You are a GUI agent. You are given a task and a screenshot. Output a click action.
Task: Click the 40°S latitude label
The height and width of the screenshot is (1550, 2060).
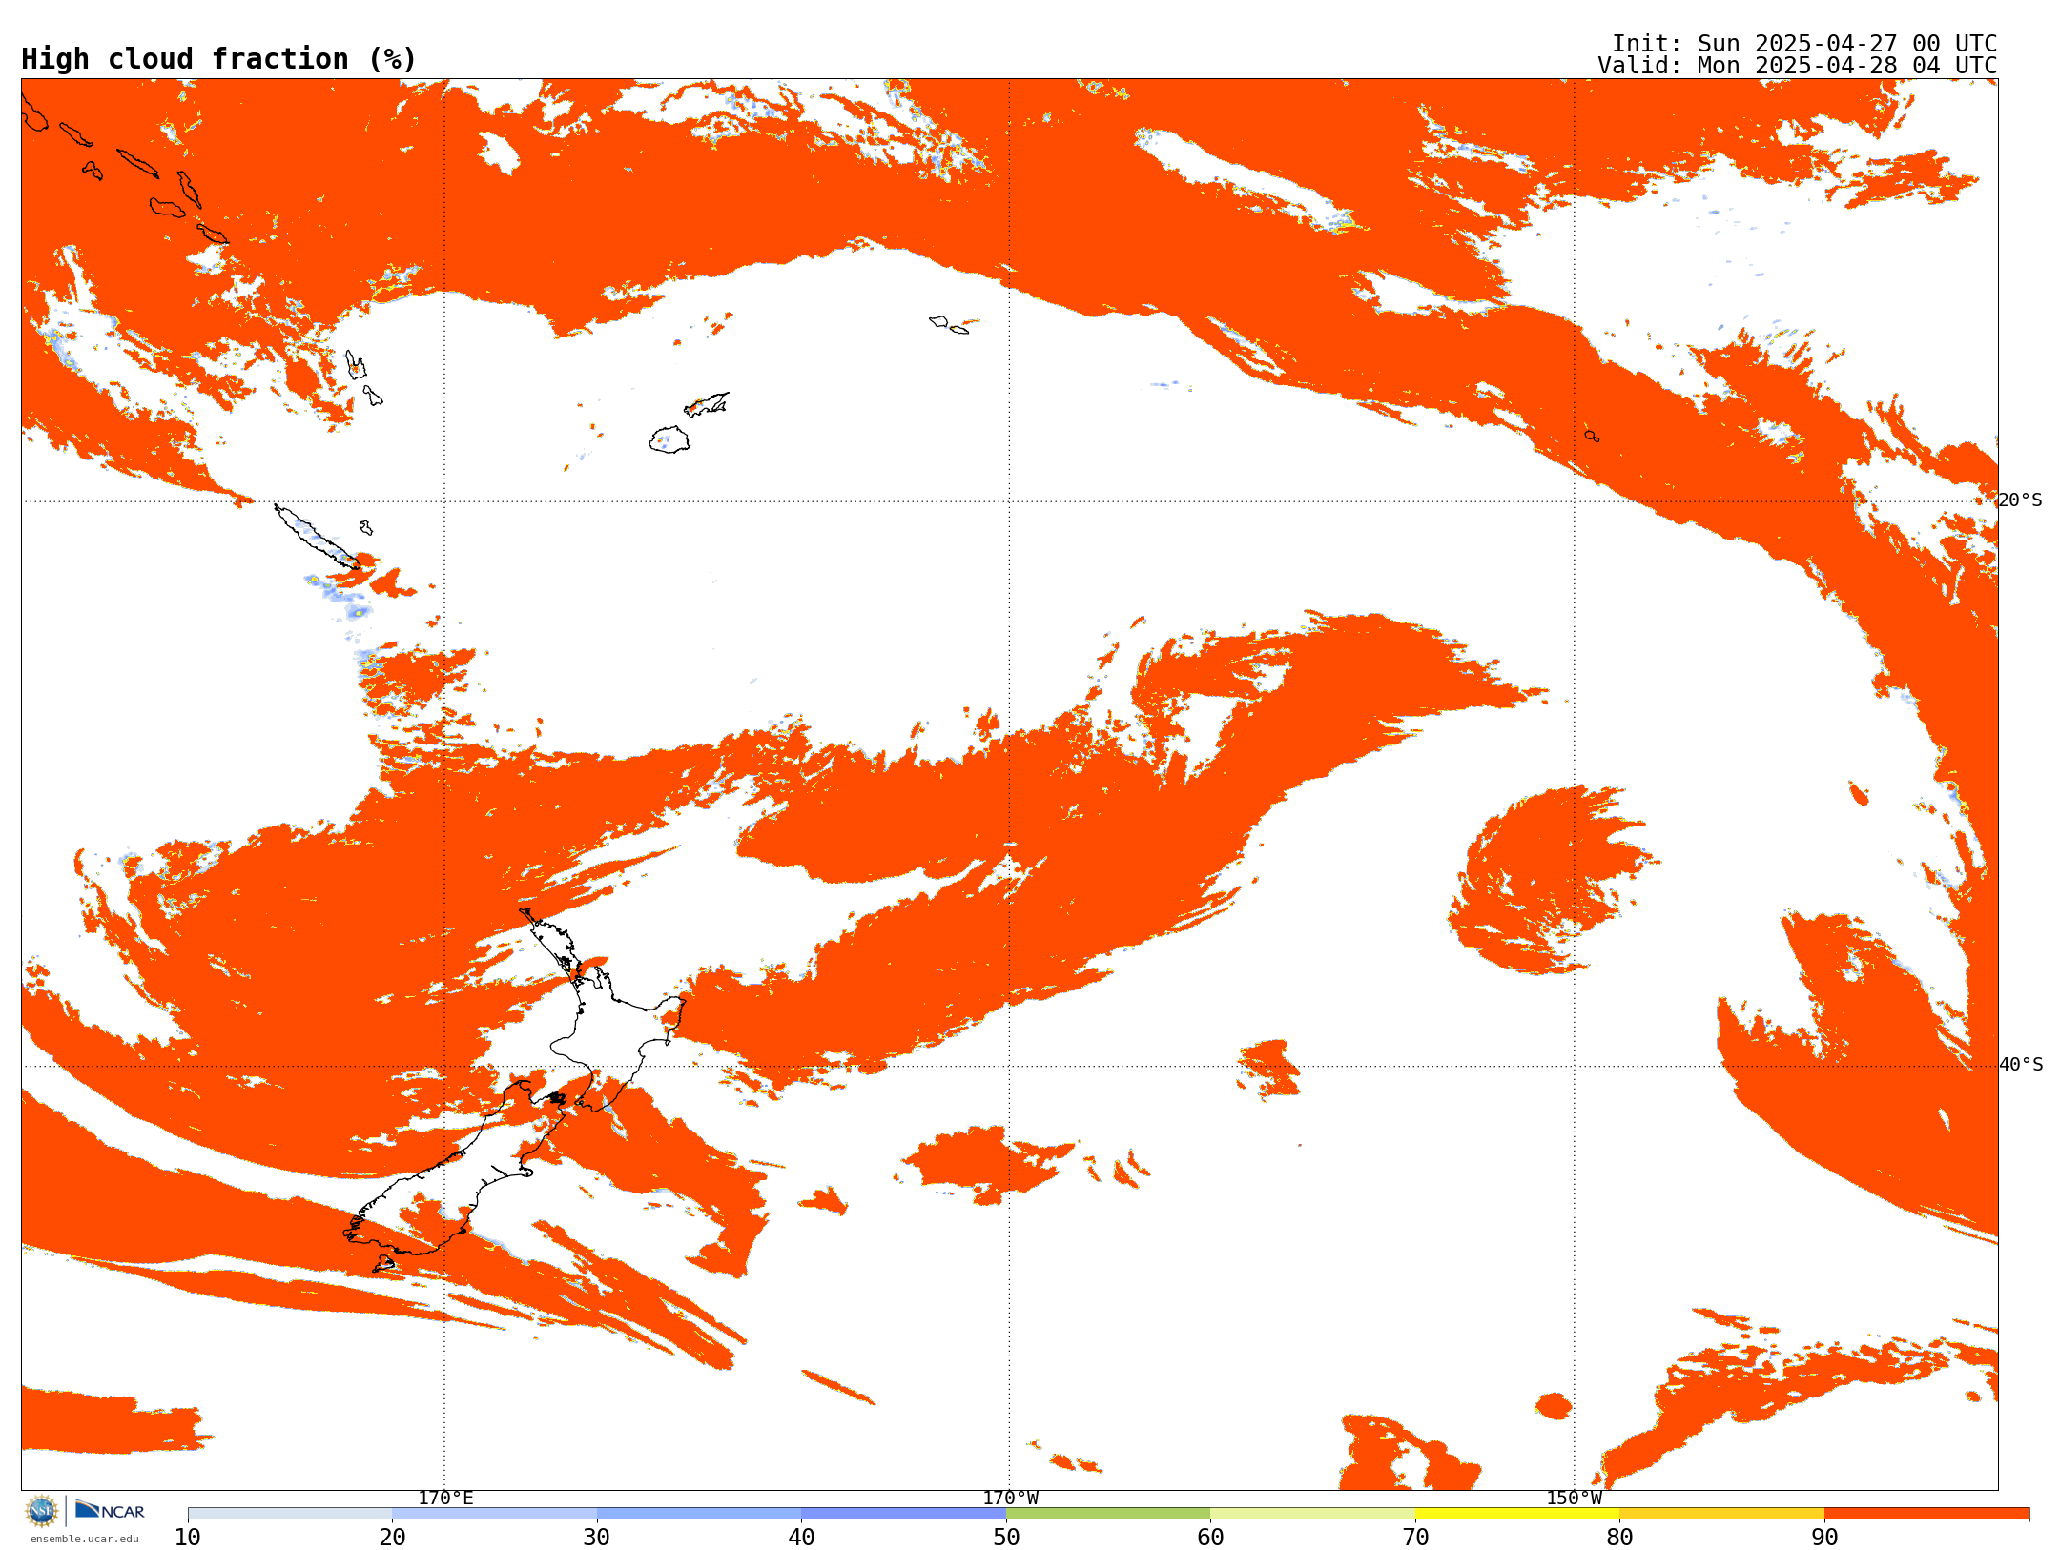point(2021,1065)
